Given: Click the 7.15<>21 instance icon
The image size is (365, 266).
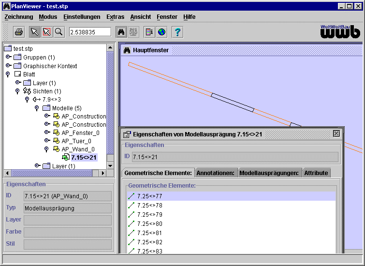Looking at the screenshot, I should 66,157.
